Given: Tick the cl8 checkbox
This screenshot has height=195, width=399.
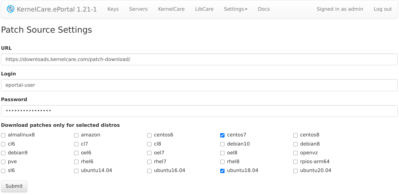Looking at the screenshot, I should (x=149, y=144).
